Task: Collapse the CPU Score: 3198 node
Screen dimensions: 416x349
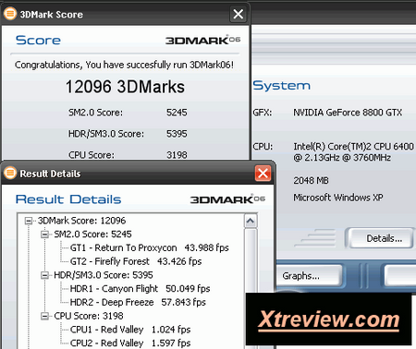Action: pyautogui.click(x=45, y=316)
